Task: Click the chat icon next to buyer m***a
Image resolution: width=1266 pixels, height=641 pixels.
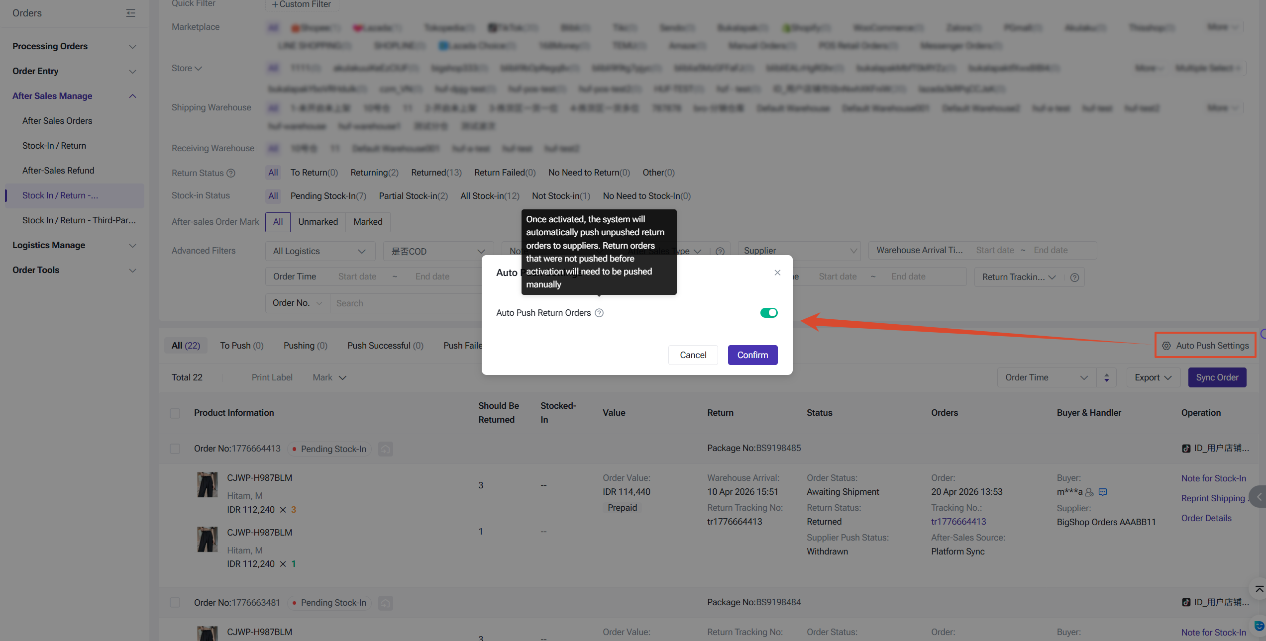Action: point(1103,492)
